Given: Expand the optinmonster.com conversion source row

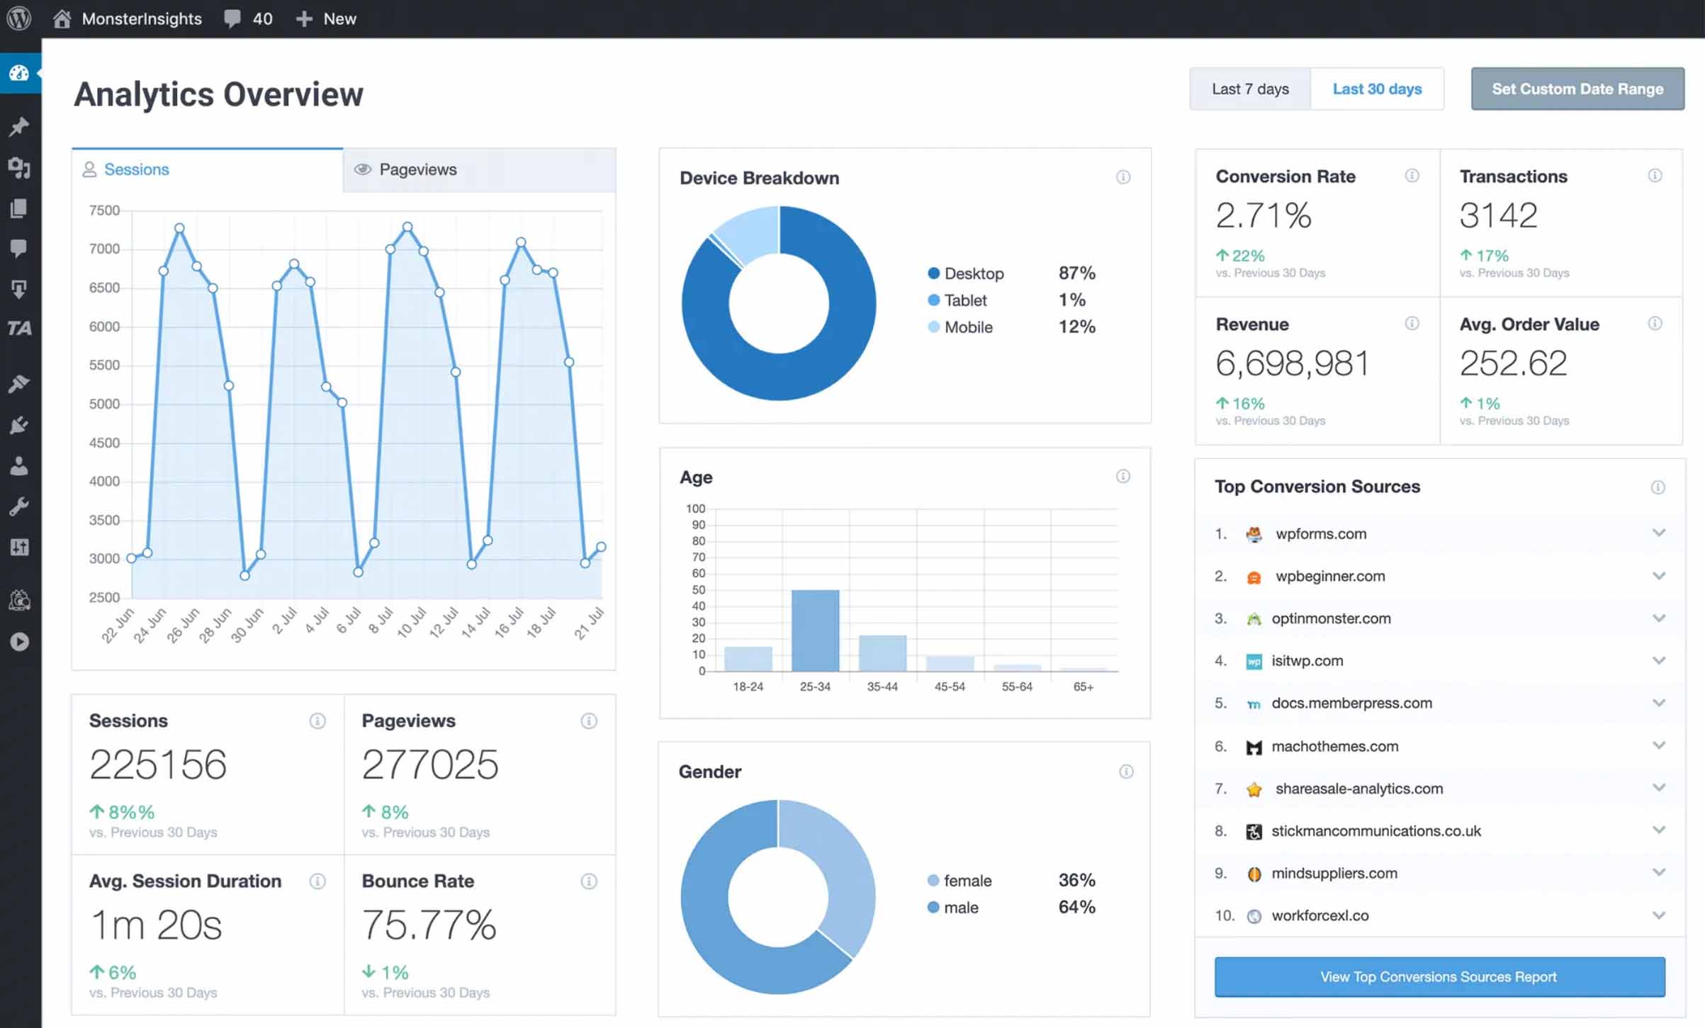Looking at the screenshot, I should tap(1660, 618).
